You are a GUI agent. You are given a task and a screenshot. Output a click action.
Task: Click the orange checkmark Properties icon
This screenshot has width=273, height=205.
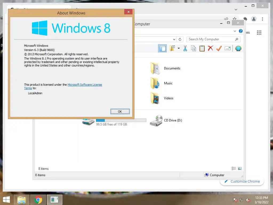pos(219,48)
